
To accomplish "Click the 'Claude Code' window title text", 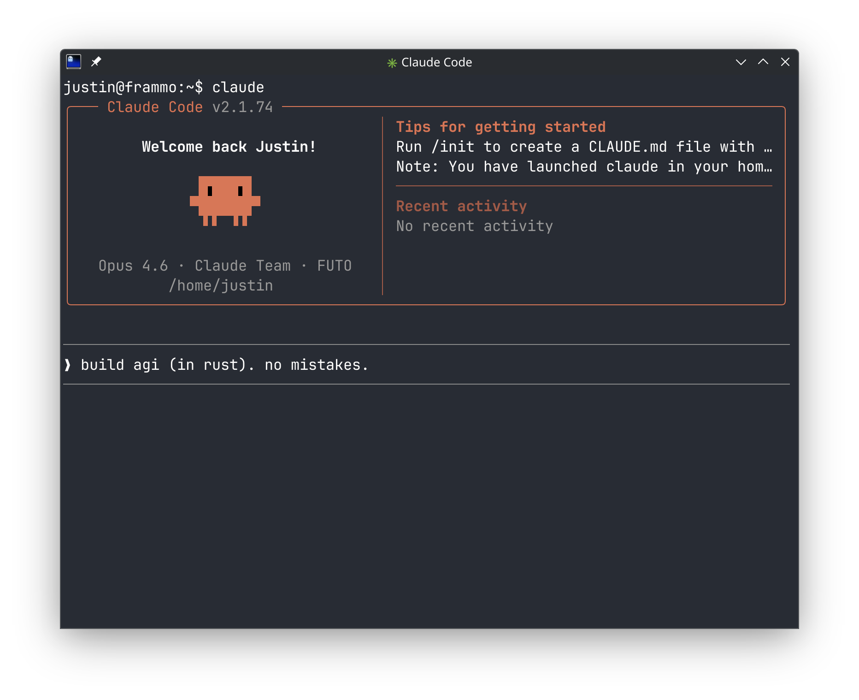I will pyautogui.click(x=436, y=62).
